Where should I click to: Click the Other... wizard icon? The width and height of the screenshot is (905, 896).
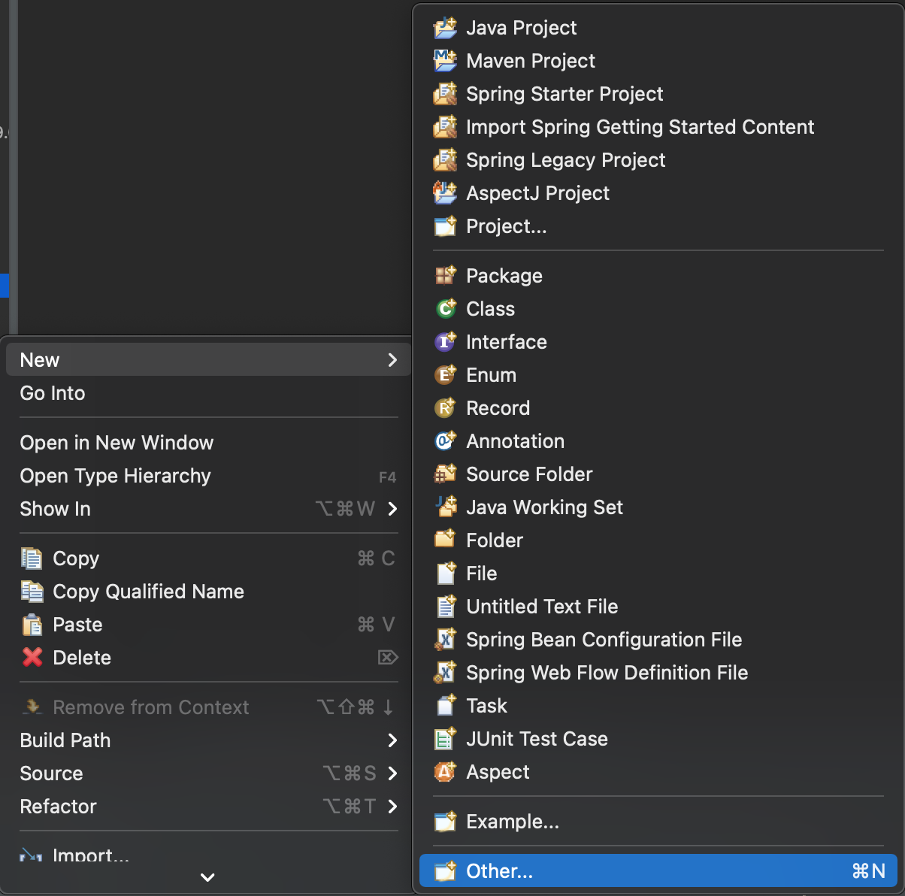pyautogui.click(x=445, y=871)
